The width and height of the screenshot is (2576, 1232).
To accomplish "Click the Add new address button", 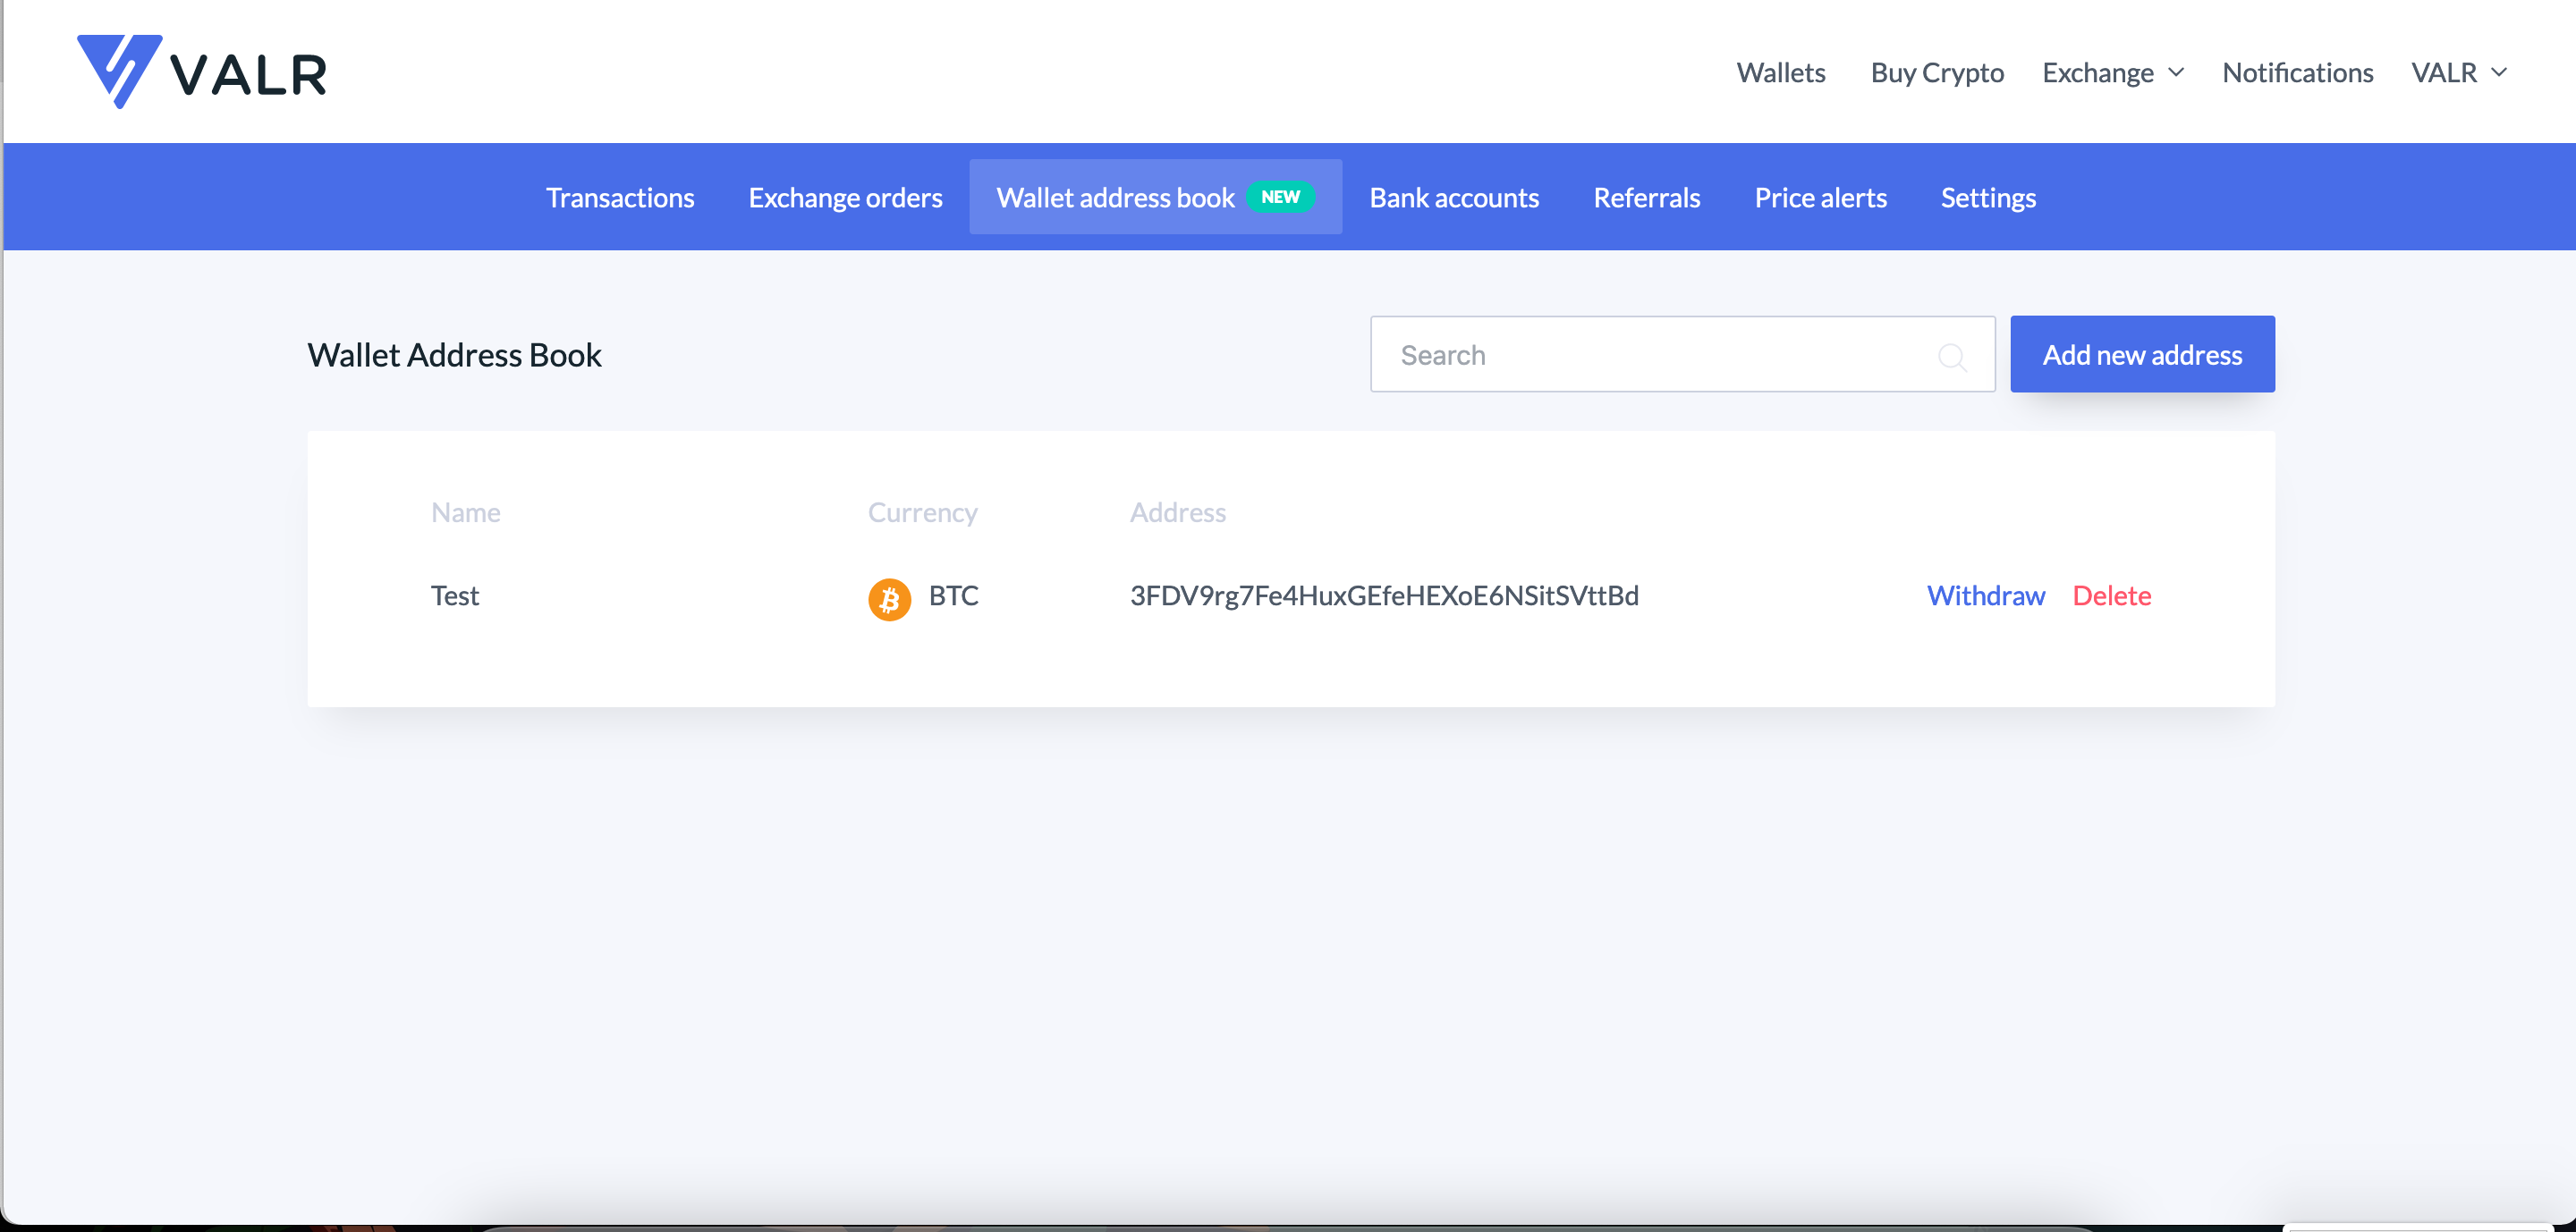I will tap(2142, 355).
